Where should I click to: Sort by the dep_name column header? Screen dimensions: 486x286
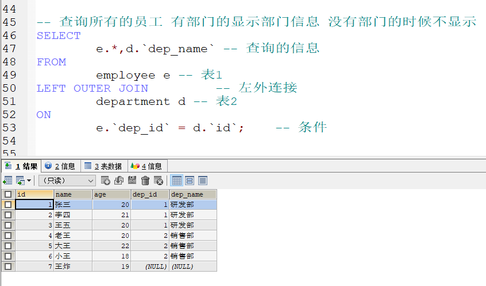tap(193, 194)
